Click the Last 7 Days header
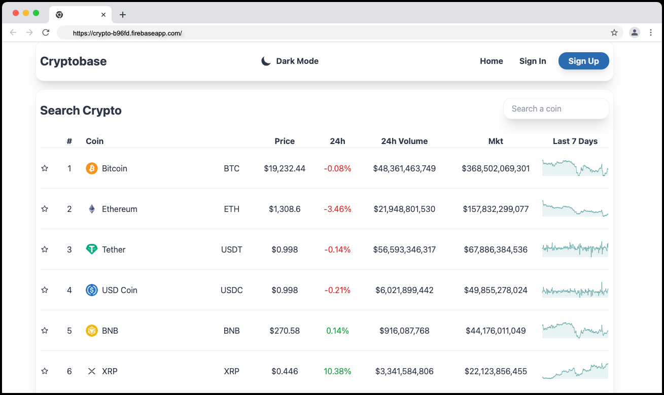664x395 pixels. coord(575,141)
